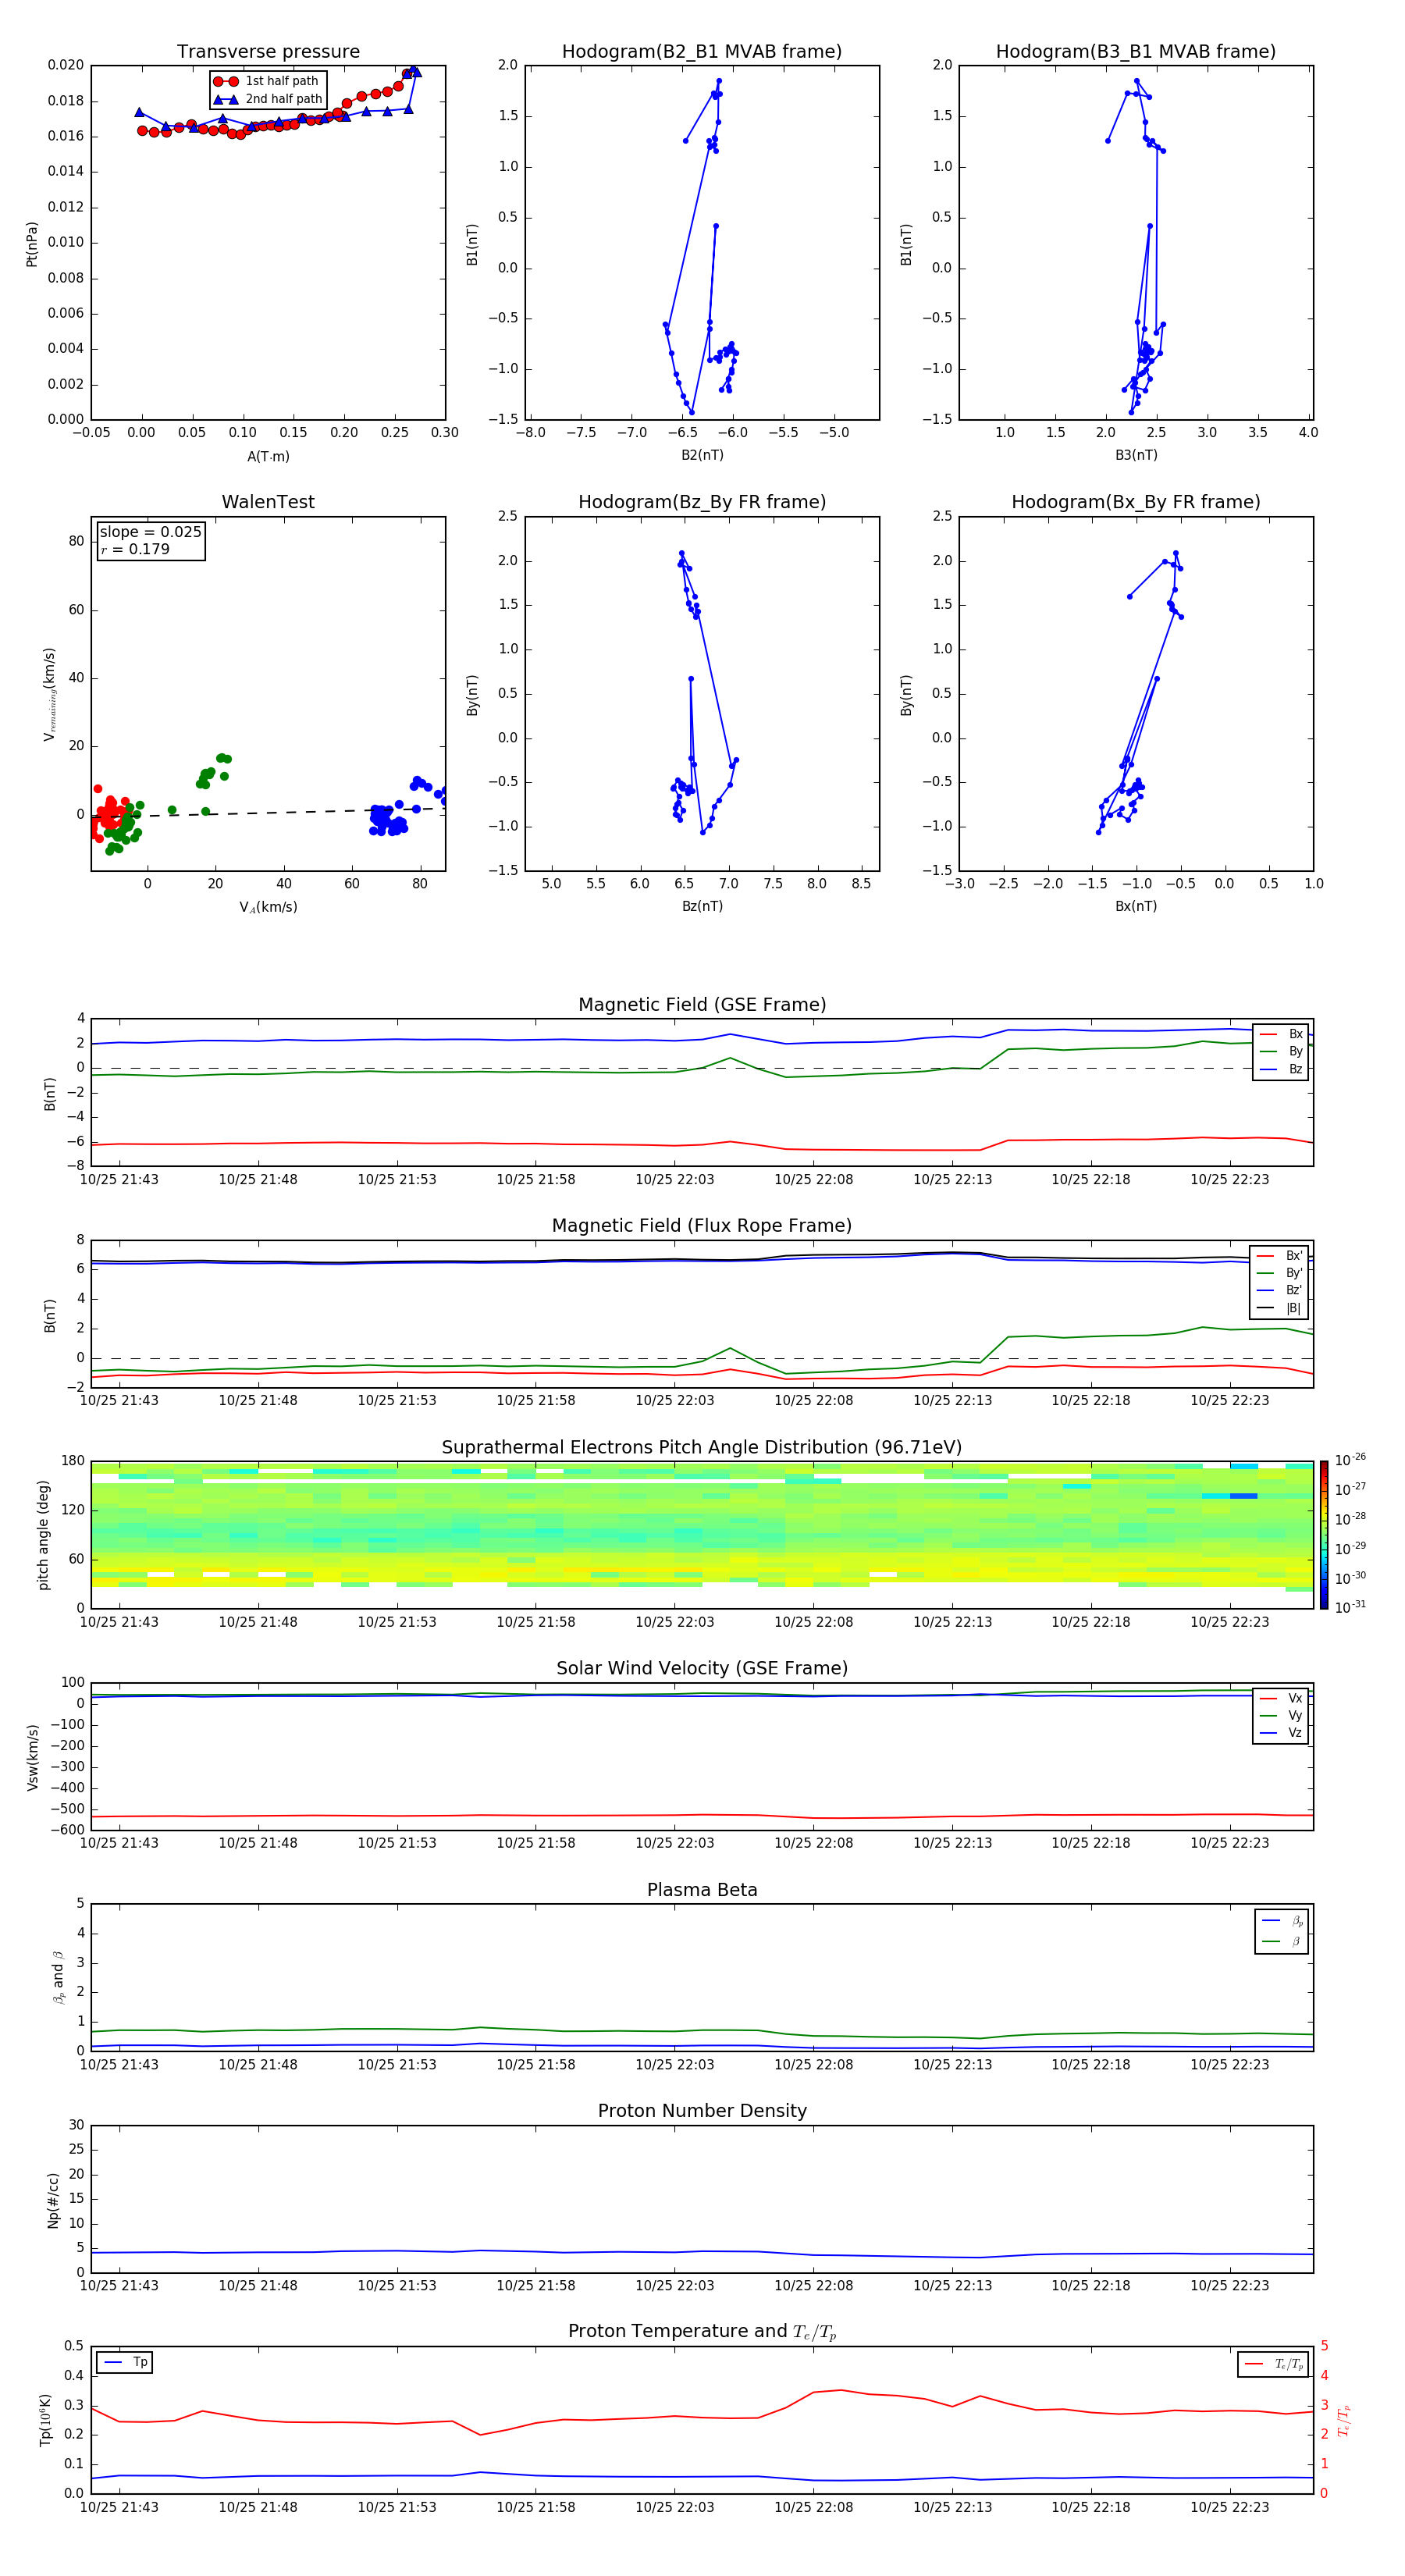The width and height of the screenshot is (1405, 2576).
Task: Click the 'Tp(10^6K)' y-axis label
Action: pos(45,2420)
